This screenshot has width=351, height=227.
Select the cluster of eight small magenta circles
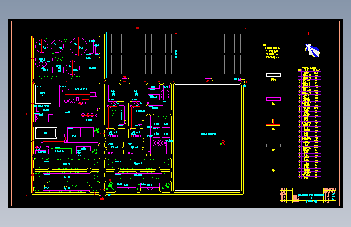(x=160, y=143)
